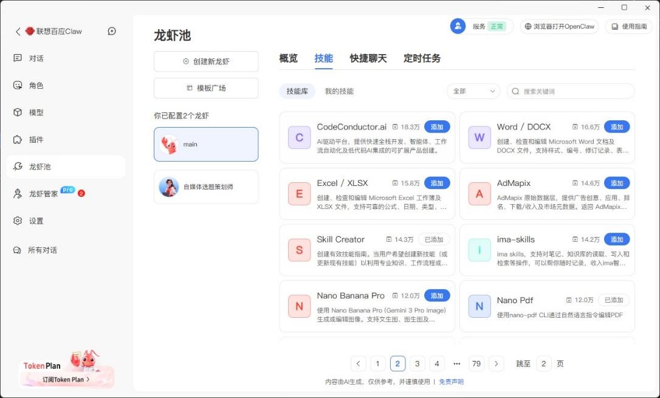Click the pagination ellipsis
The image size is (660, 398).
(x=456, y=363)
